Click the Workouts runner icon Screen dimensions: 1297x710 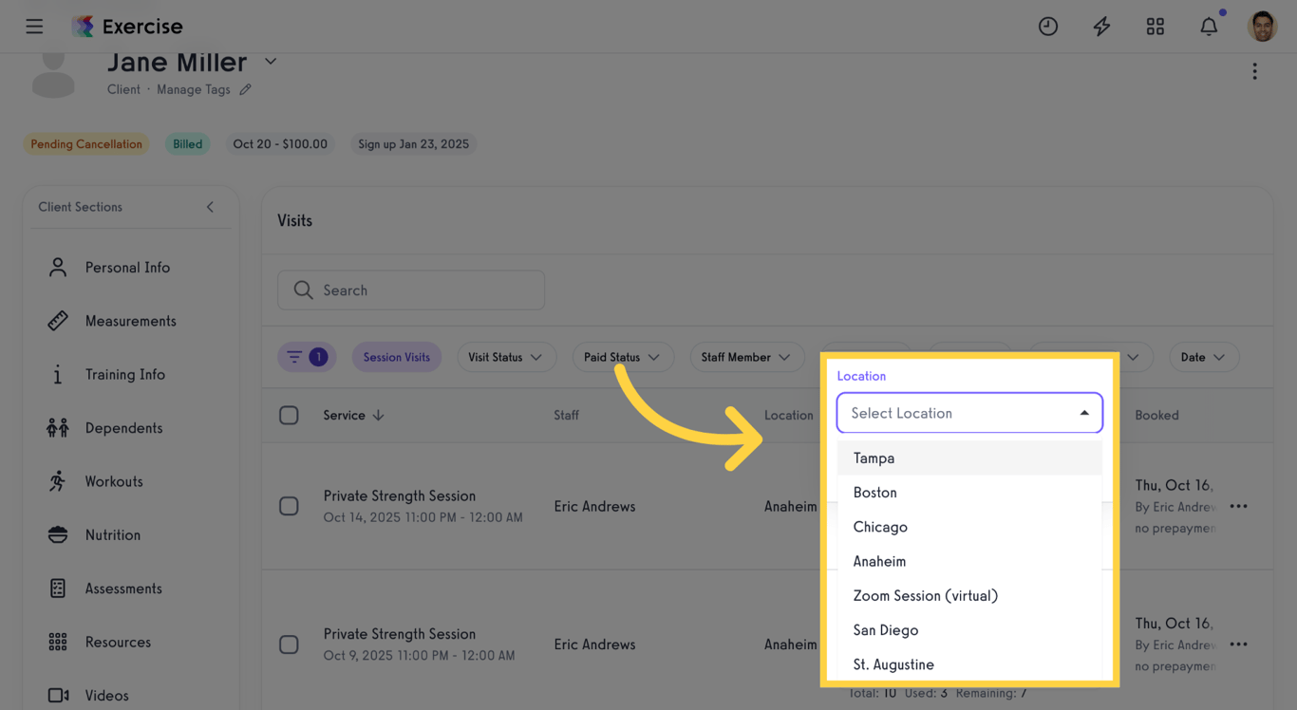(x=58, y=481)
